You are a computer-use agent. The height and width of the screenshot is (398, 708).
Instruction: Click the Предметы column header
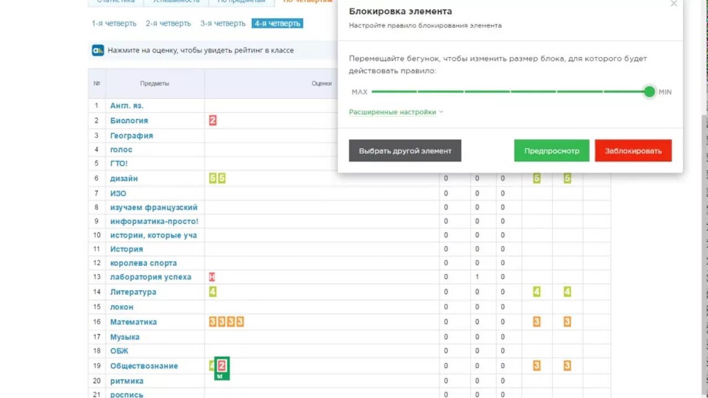(154, 83)
